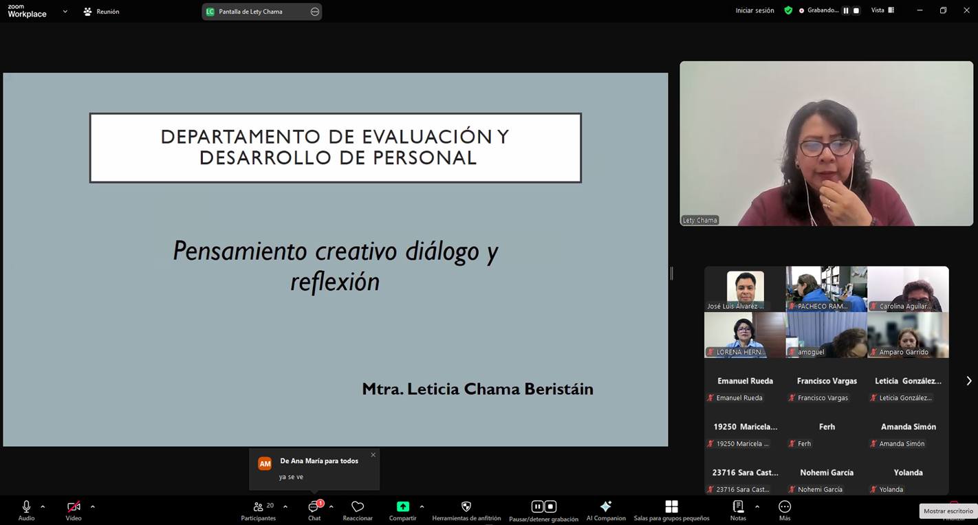Open the Vista menu
Image resolution: width=978 pixels, height=525 pixels.
click(882, 10)
